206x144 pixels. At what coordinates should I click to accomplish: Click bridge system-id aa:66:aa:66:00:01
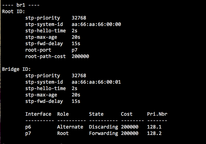(96, 82)
